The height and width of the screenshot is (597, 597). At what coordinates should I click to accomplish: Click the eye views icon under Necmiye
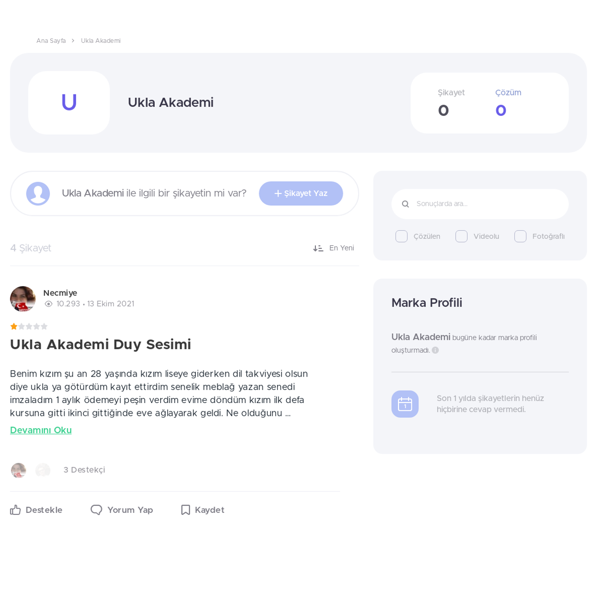(48, 304)
